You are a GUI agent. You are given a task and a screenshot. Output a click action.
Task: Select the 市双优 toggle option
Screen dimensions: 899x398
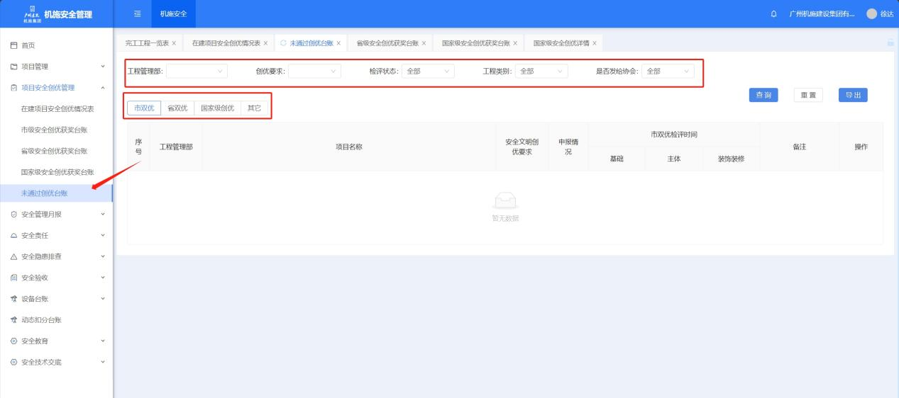[x=144, y=108]
